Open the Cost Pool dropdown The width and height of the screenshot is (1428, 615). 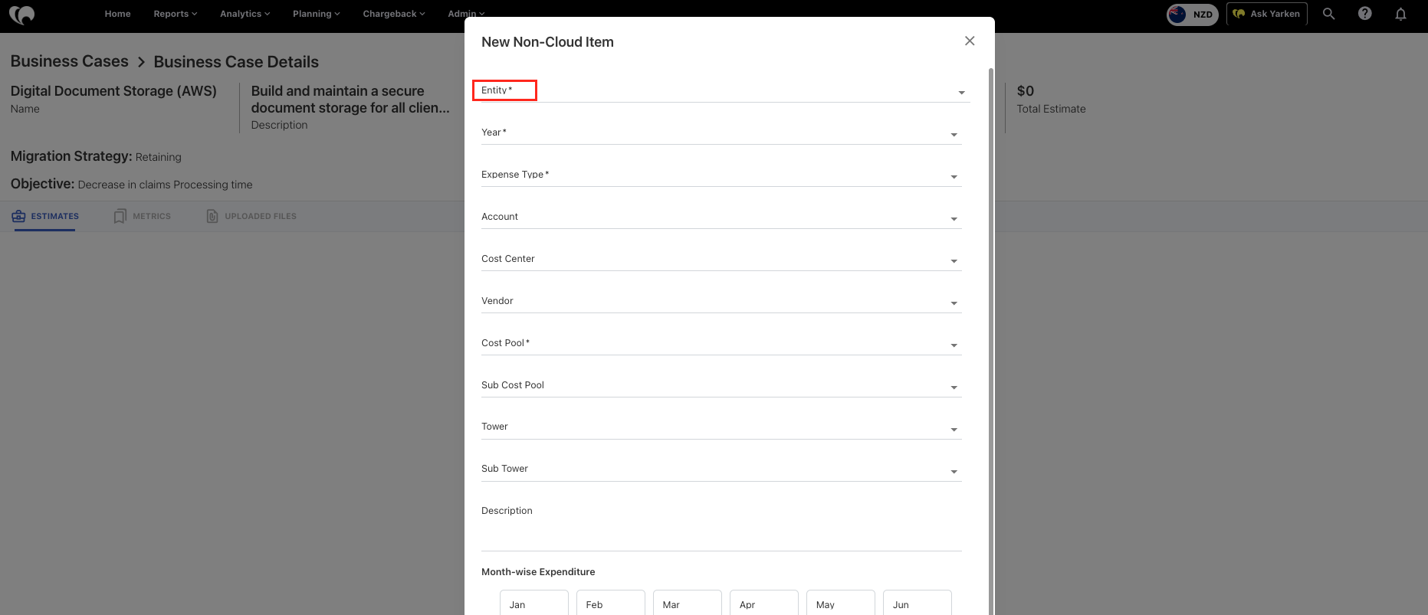(721, 344)
